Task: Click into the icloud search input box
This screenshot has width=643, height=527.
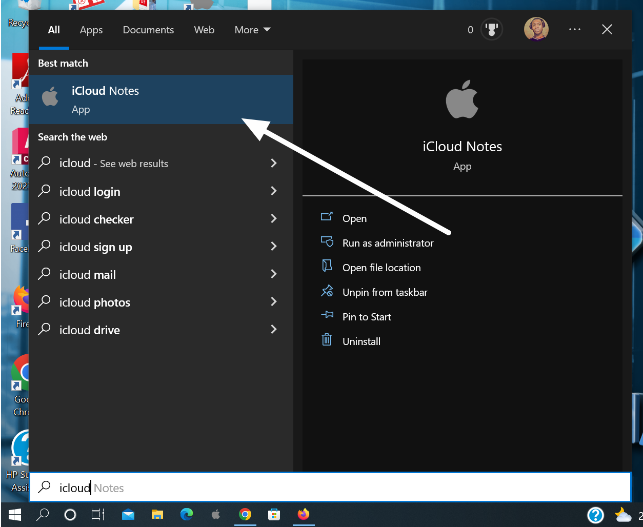Action: 330,487
